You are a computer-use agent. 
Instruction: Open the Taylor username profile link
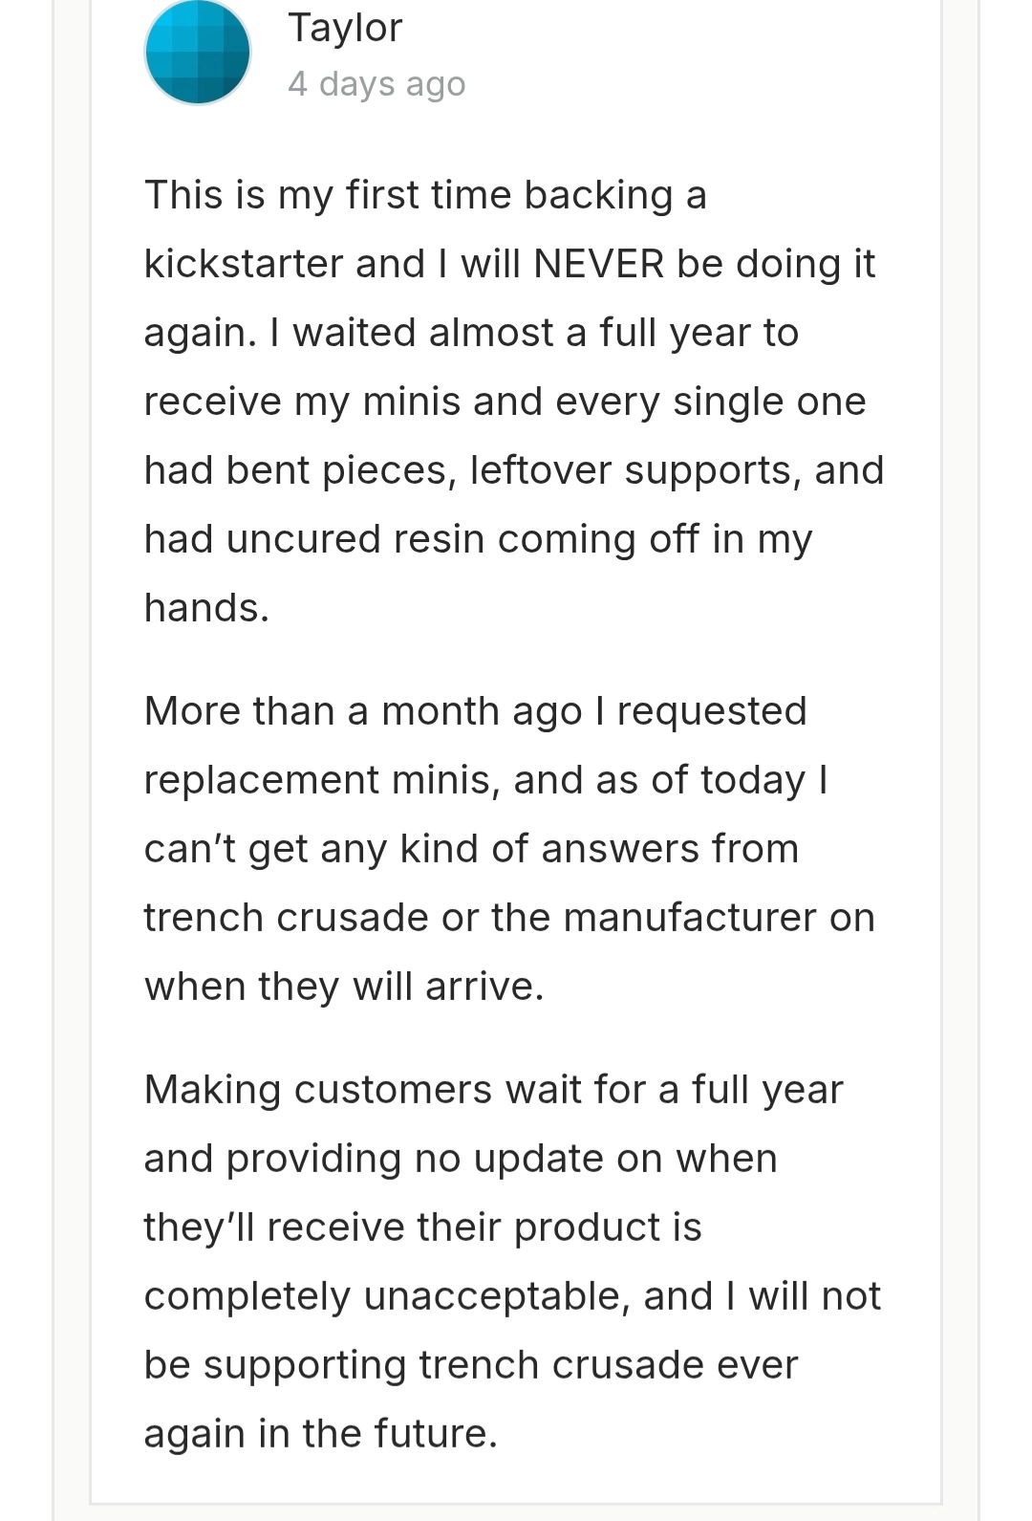click(x=345, y=28)
